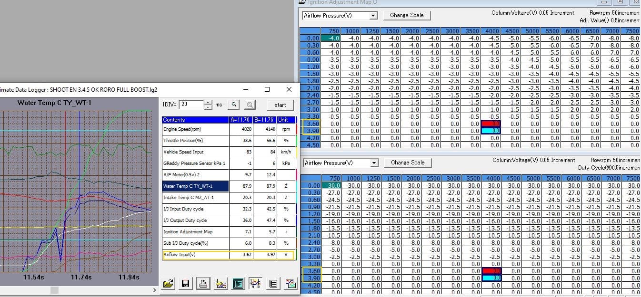Select the I/J Output Duty cycle row
The image size is (641, 297).
[x=229, y=220]
